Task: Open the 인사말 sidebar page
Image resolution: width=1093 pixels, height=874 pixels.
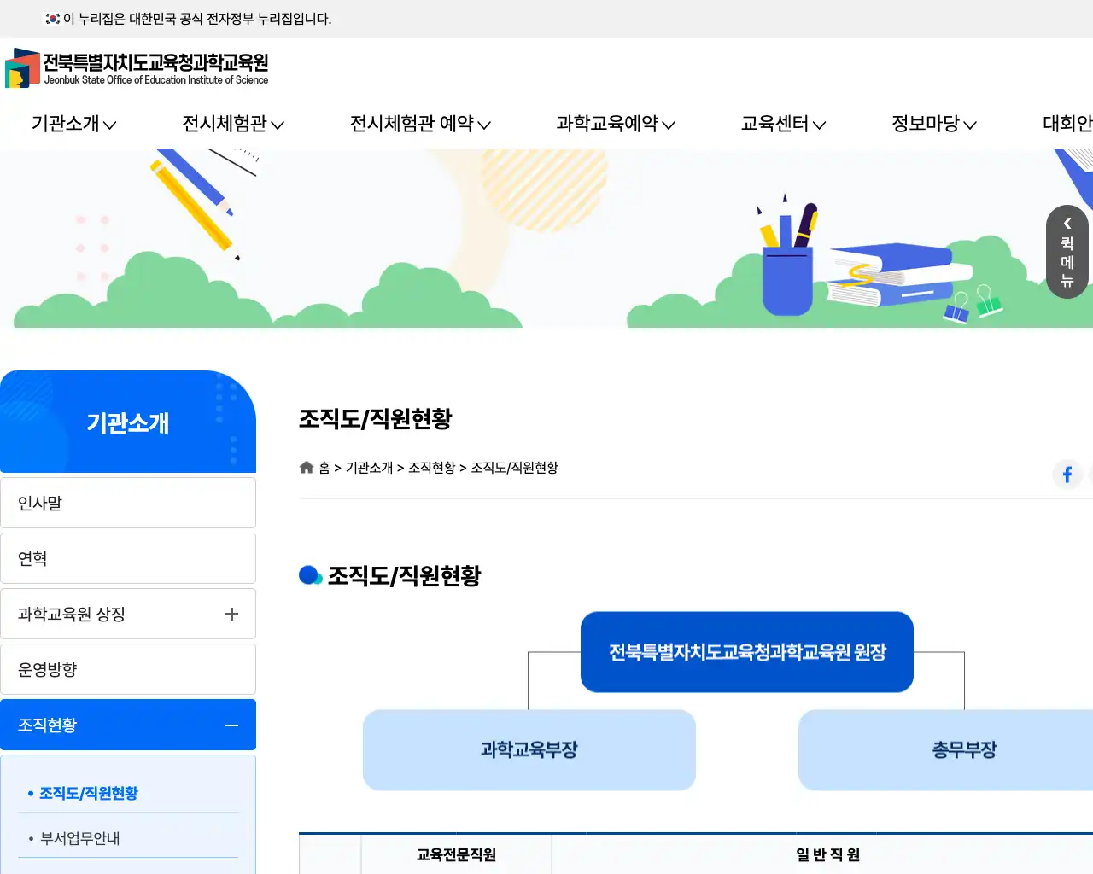Action: (x=39, y=503)
